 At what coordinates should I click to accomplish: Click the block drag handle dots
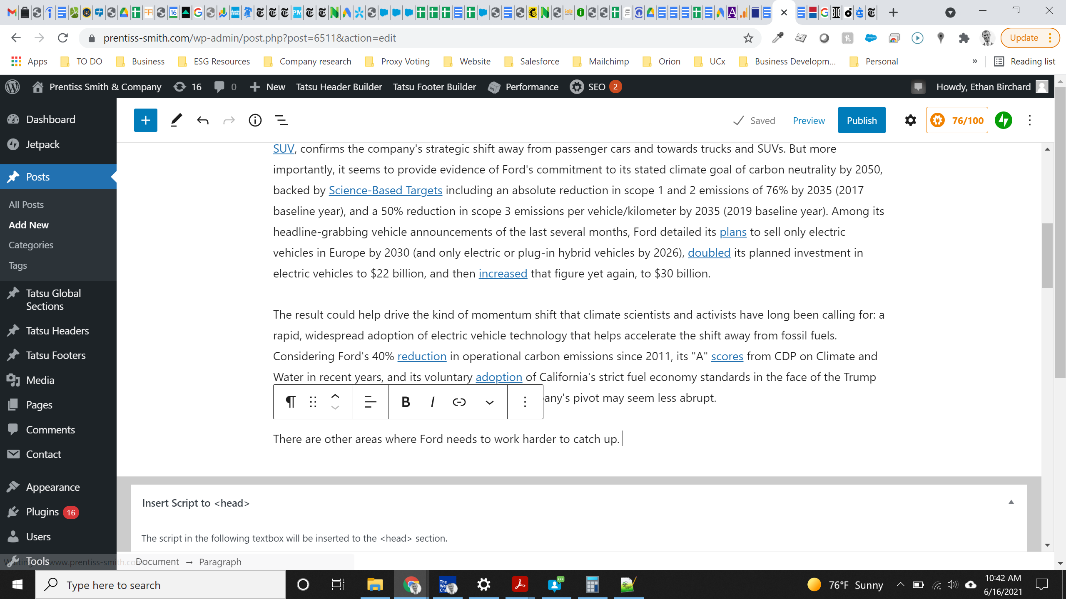click(313, 402)
